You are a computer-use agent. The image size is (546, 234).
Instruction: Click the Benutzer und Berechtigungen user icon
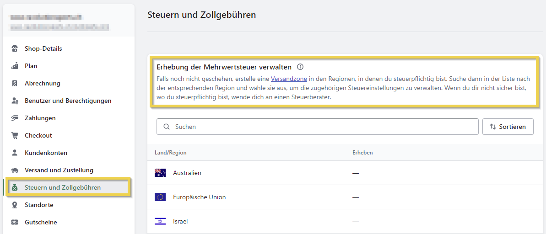(15, 101)
